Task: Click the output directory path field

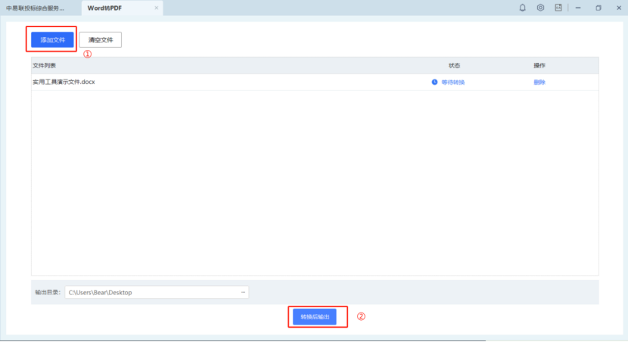Action: [151, 292]
